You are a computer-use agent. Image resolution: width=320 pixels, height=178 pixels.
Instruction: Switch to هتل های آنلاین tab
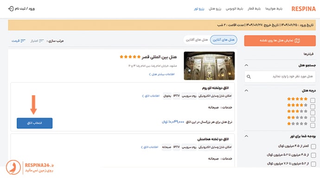click(x=224, y=40)
